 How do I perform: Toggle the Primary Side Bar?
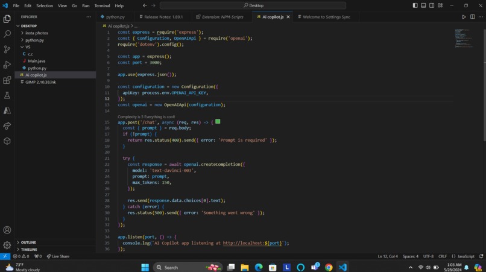pyautogui.click(x=415, y=5)
